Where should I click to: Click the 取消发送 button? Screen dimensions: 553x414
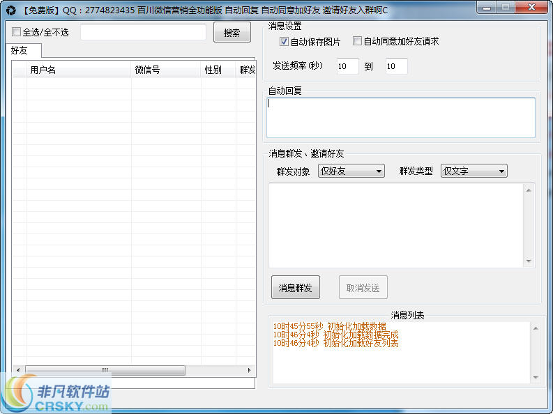coord(363,288)
